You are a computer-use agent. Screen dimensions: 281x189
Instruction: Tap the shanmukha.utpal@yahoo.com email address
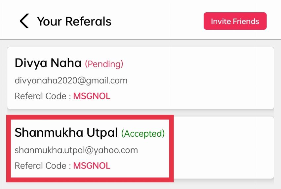[76, 150]
